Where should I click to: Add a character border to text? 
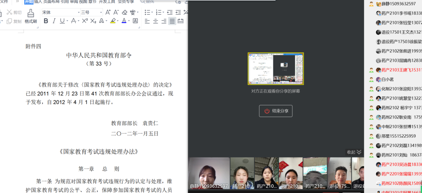tap(135, 21)
